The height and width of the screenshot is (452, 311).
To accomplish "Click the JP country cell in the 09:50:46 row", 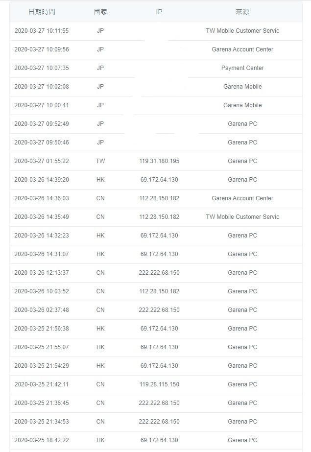I will 100,143.
